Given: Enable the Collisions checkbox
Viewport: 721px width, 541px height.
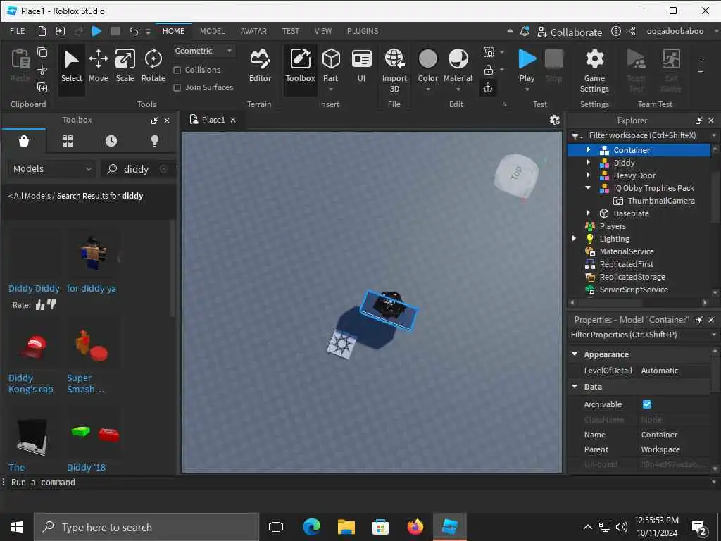Looking at the screenshot, I should coord(177,70).
